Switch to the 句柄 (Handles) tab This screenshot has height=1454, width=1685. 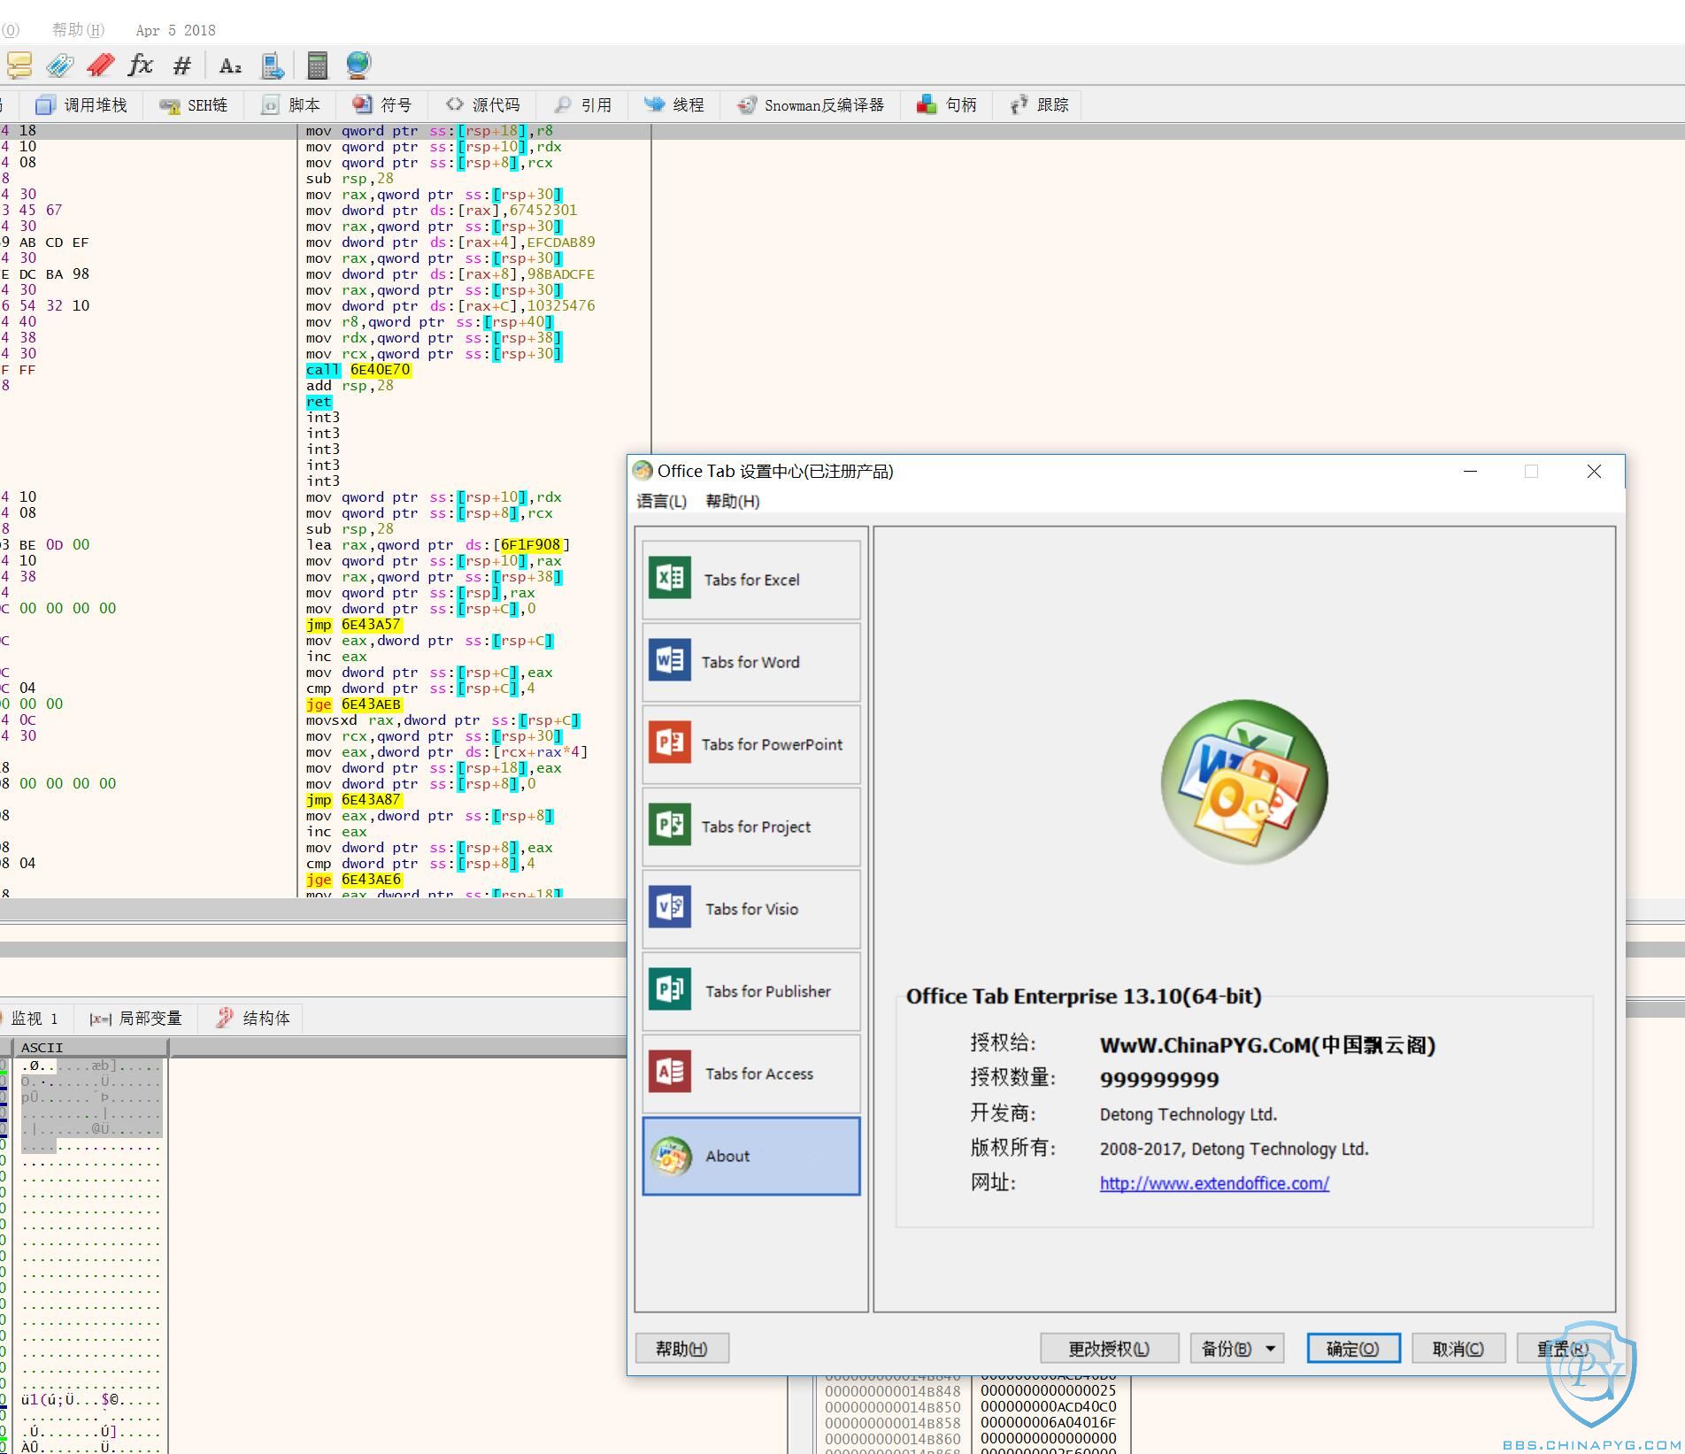coord(947,105)
